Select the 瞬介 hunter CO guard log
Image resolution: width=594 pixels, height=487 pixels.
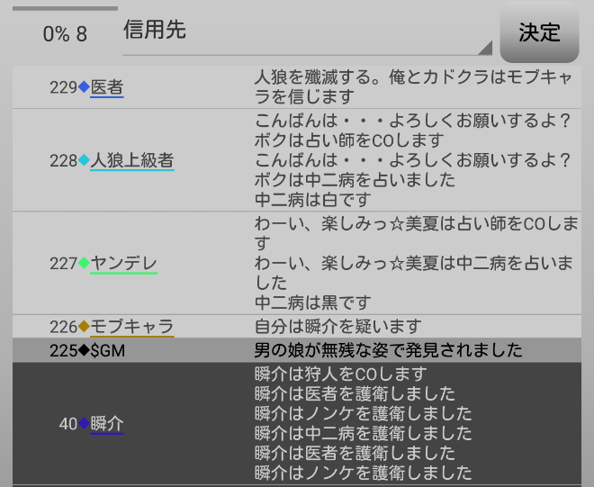364,423
